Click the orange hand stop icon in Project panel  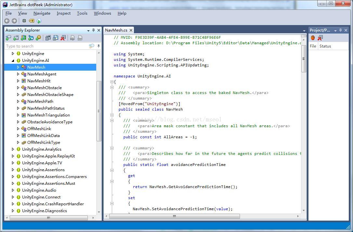313,38
